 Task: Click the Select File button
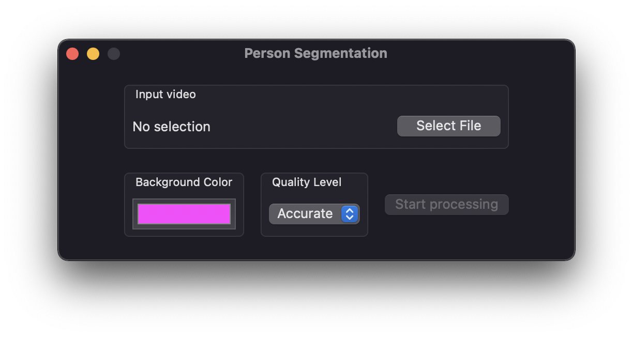(448, 126)
